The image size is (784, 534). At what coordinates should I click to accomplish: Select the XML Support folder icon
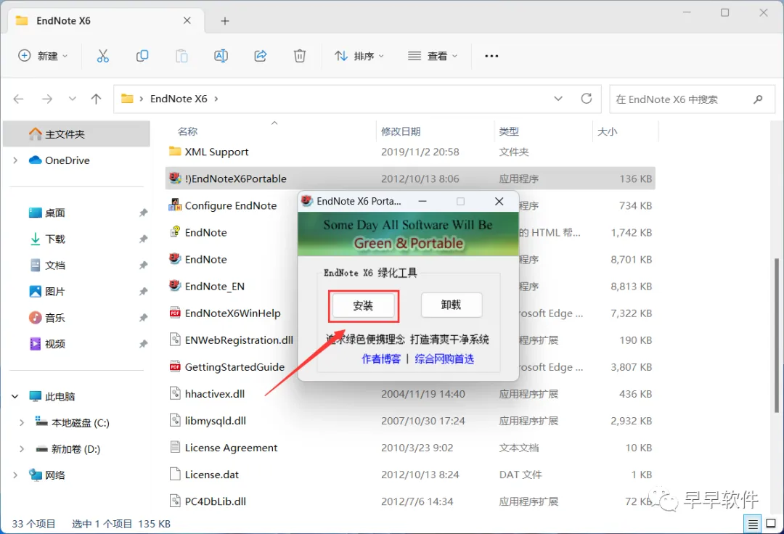(175, 151)
